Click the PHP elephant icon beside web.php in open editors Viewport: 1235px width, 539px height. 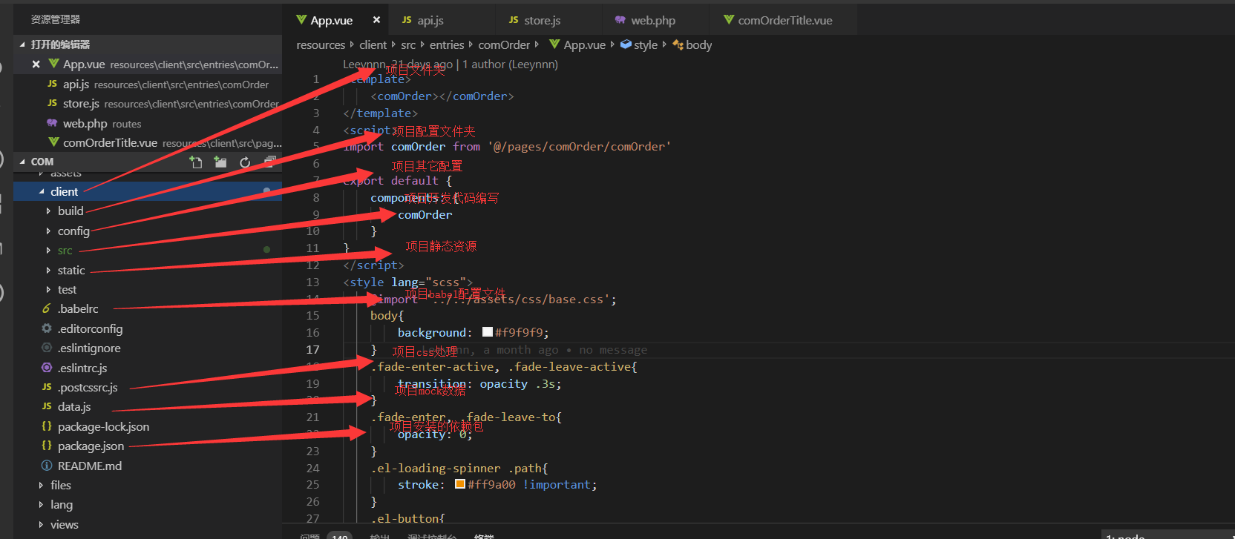point(52,123)
